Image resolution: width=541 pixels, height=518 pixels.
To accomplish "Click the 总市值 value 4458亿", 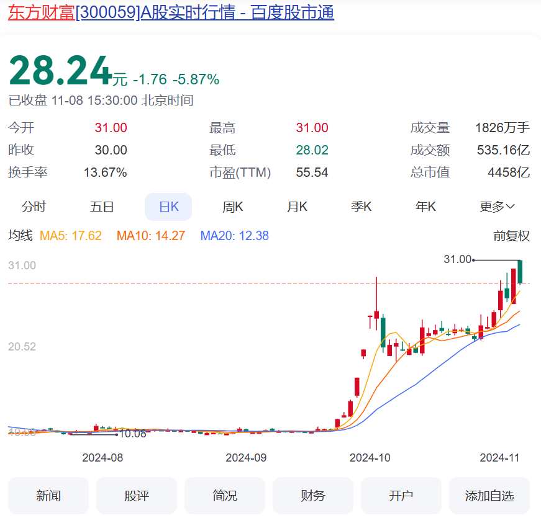I will pos(509,172).
